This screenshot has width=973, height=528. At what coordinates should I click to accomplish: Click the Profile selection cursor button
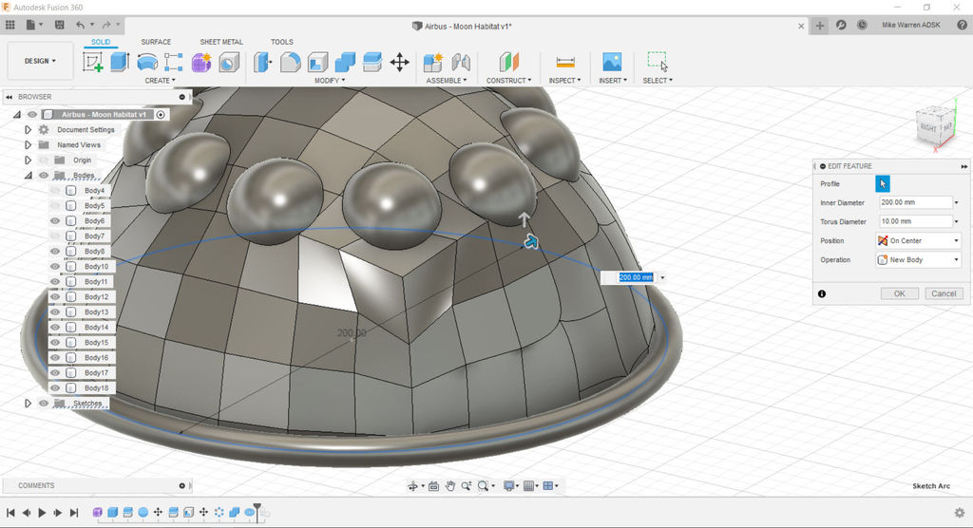[883, 183]
